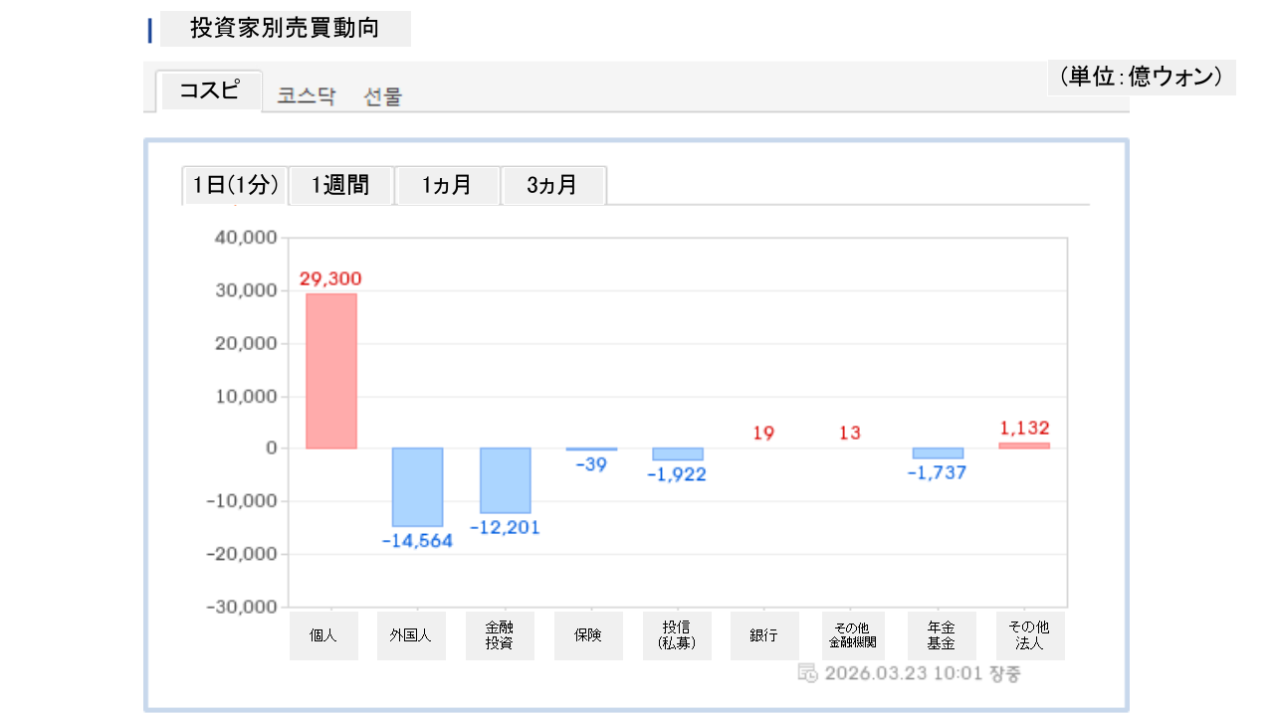
Task: Click the clock icon beside the timestamp
Action: pyautogui.click(x=808, y=673)
